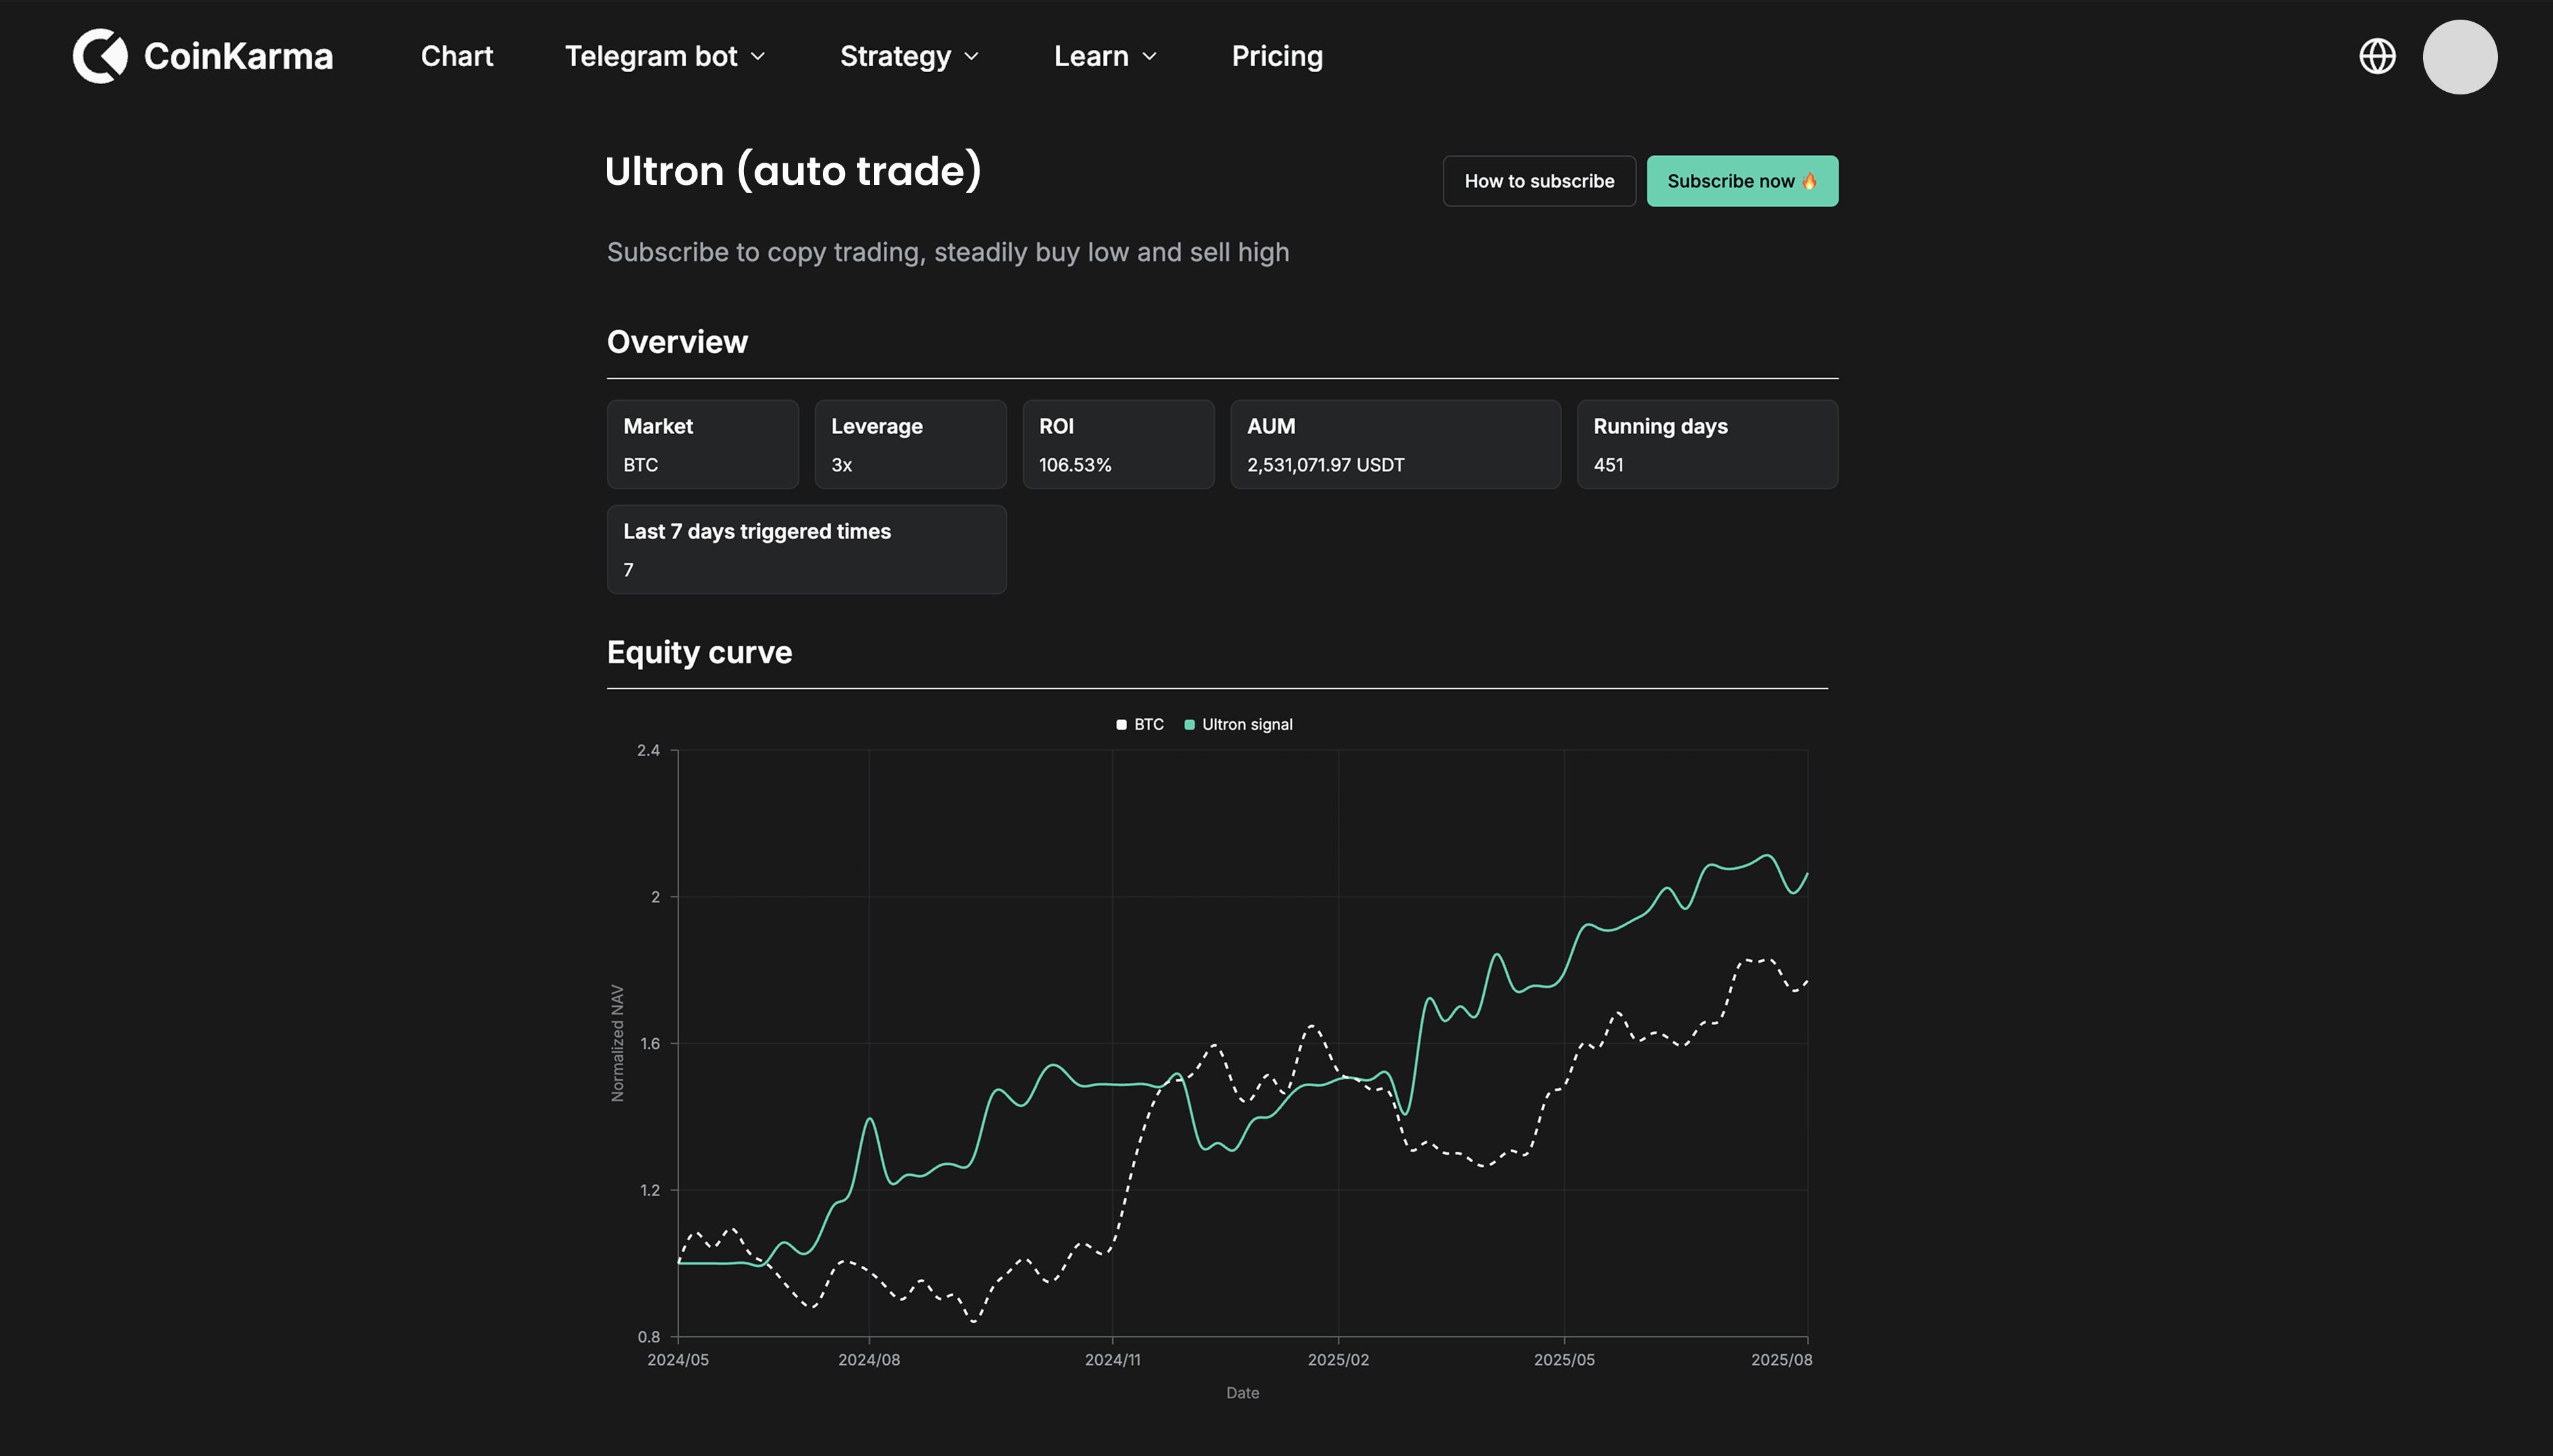Click the fire icon on Subscribe now
This screenshot has width=2553, height=1456.
1810,181
